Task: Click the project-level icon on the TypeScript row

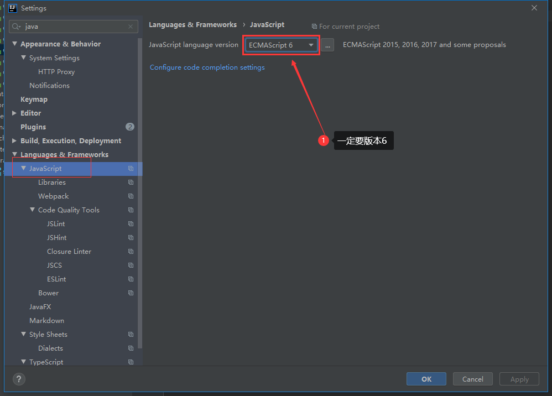Action: tap(131, 362)
